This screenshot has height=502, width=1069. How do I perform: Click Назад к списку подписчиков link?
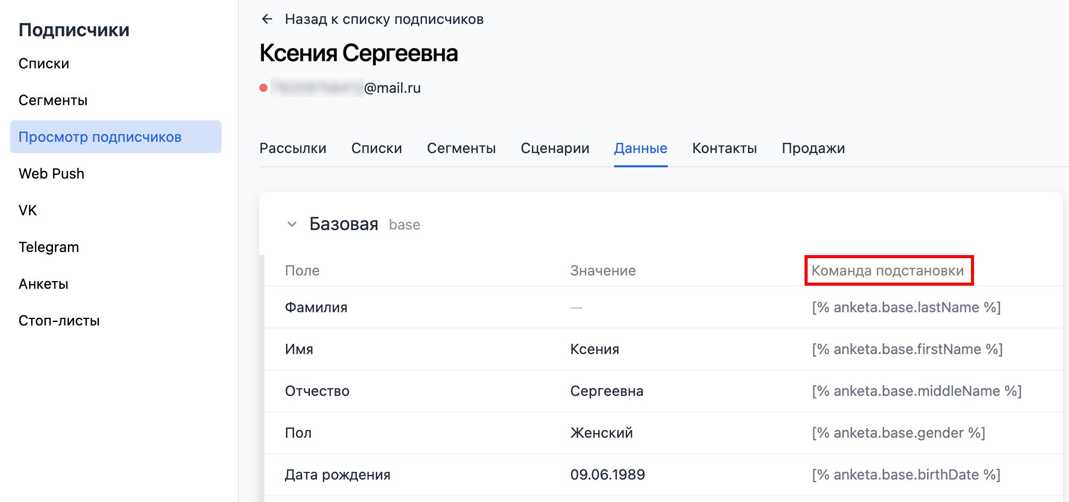(384, 19)
